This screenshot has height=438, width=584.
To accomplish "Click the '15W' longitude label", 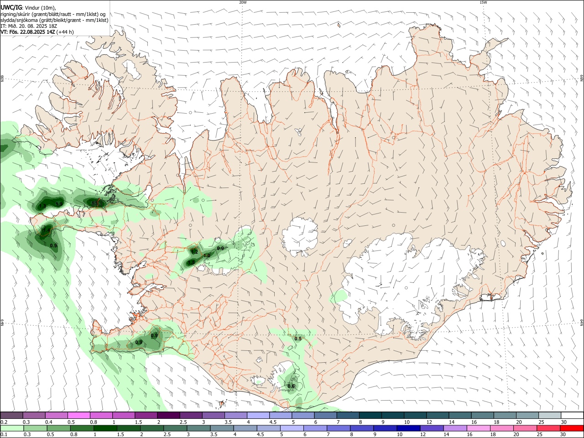I will [x=483, y=2].
